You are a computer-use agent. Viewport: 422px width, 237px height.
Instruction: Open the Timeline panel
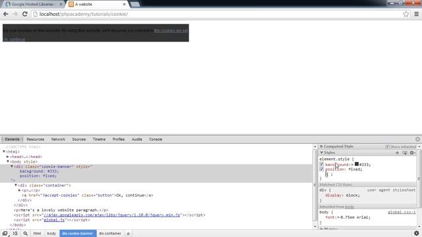tap(99, 139)
